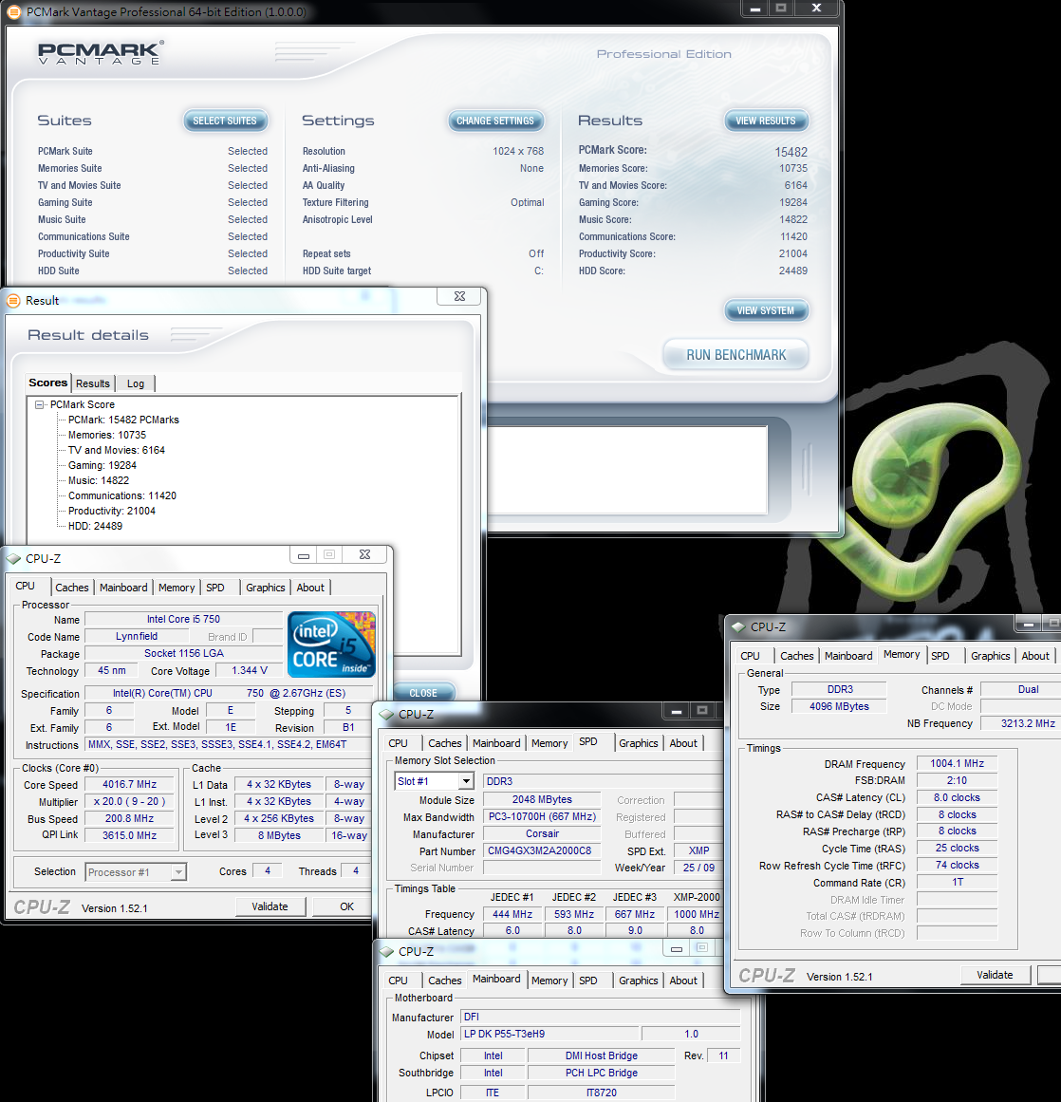Select the HDD: 24489 score entry
This screenshot has height=1102, width=1061.
pos(95,526)
